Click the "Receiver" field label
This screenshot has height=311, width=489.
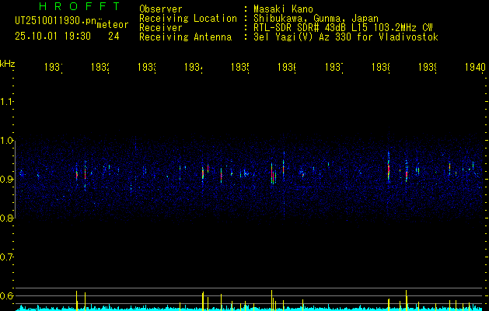161,28
